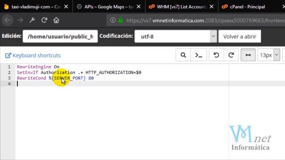The height and width of the screenshot is (160, 285).
Task: Close the taxi-vladimuji-com tab
Action: pos(66,7)
